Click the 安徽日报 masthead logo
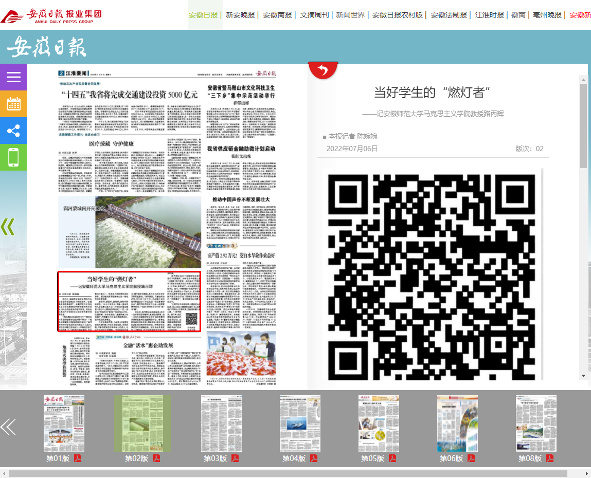The height and width of the screenshot is (478, 591). [x=47, y=47]
